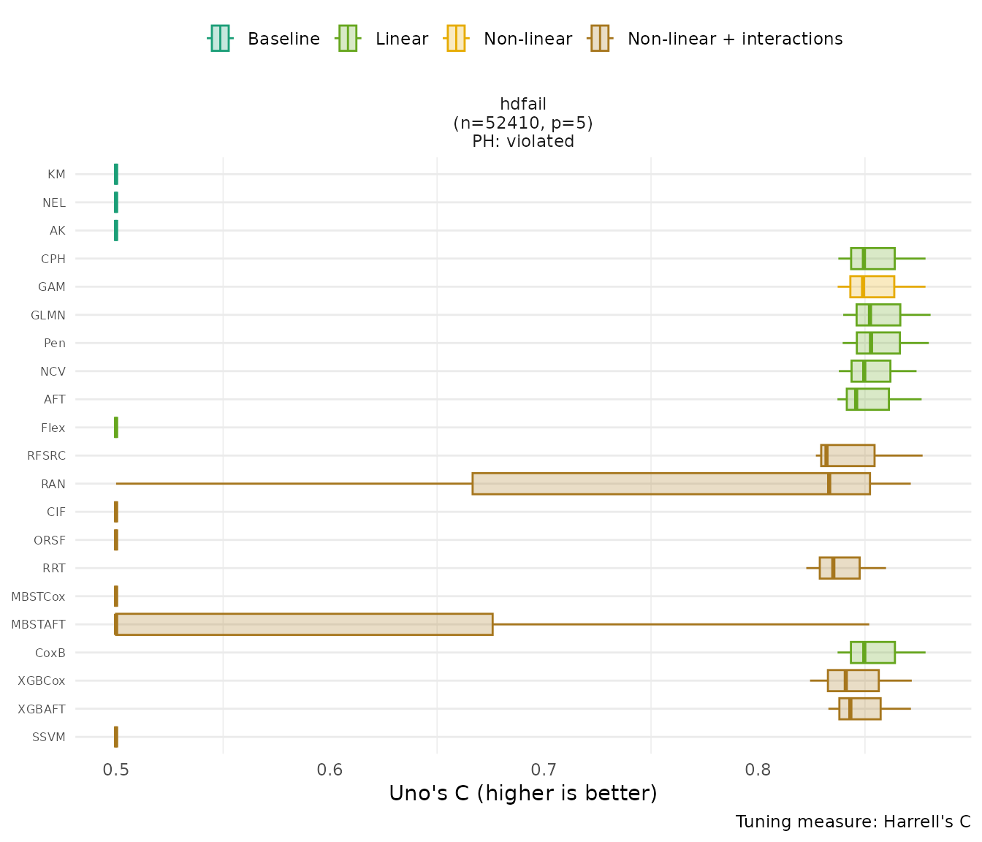
Task: Click the XGBCox boxplot box
Action: tap(853, 680)
